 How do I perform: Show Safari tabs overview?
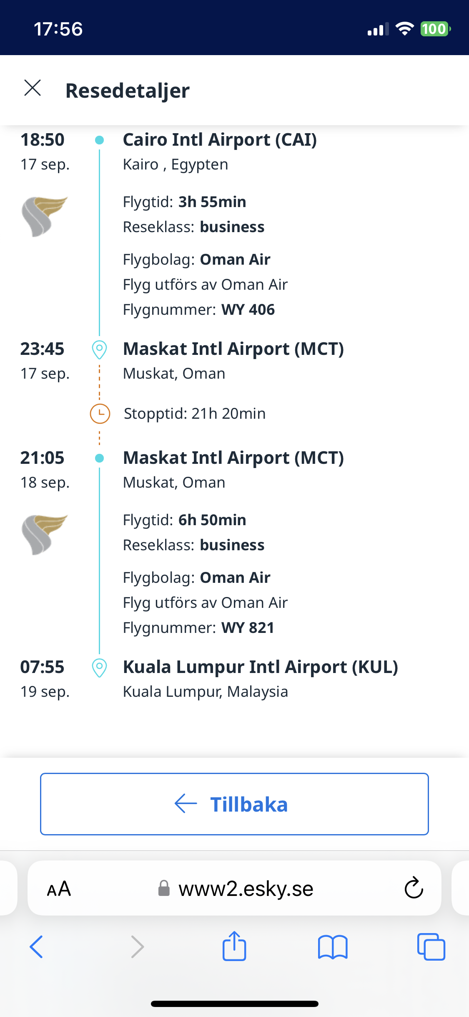point(431,946)
